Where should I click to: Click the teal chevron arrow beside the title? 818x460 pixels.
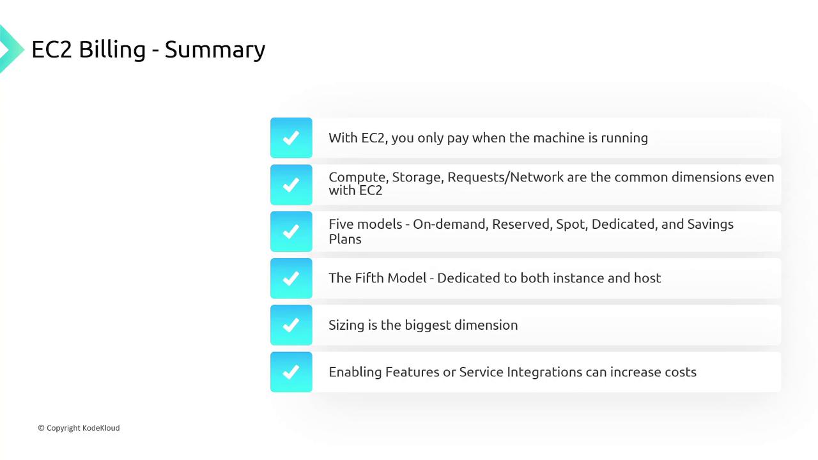click(x=10, y=49)
